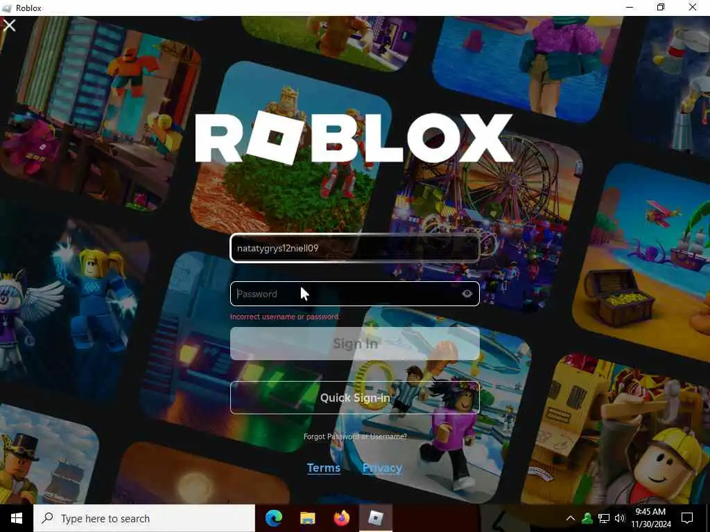Close the Roblox window
The height and width of the screenshot is (532, 710).
[x=693, y=7]
